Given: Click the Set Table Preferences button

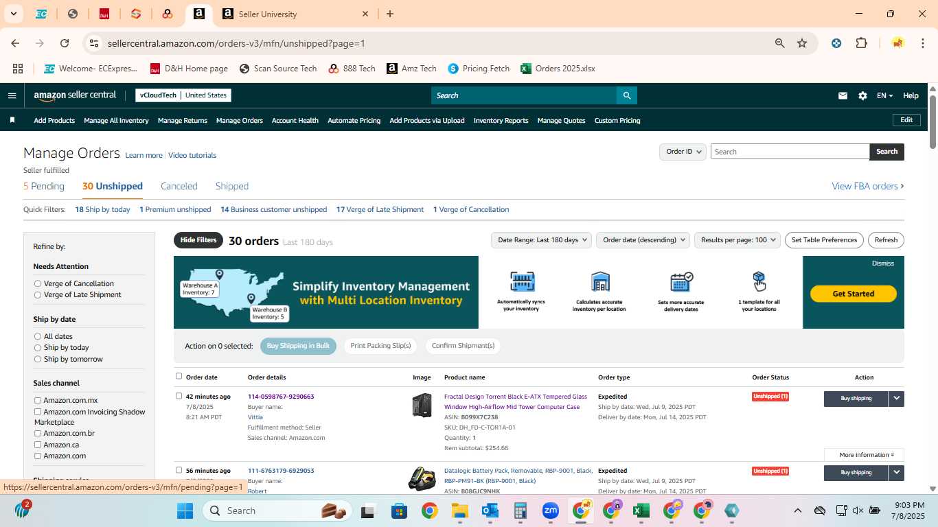Looking at the screenshot, I should [824, 240].
